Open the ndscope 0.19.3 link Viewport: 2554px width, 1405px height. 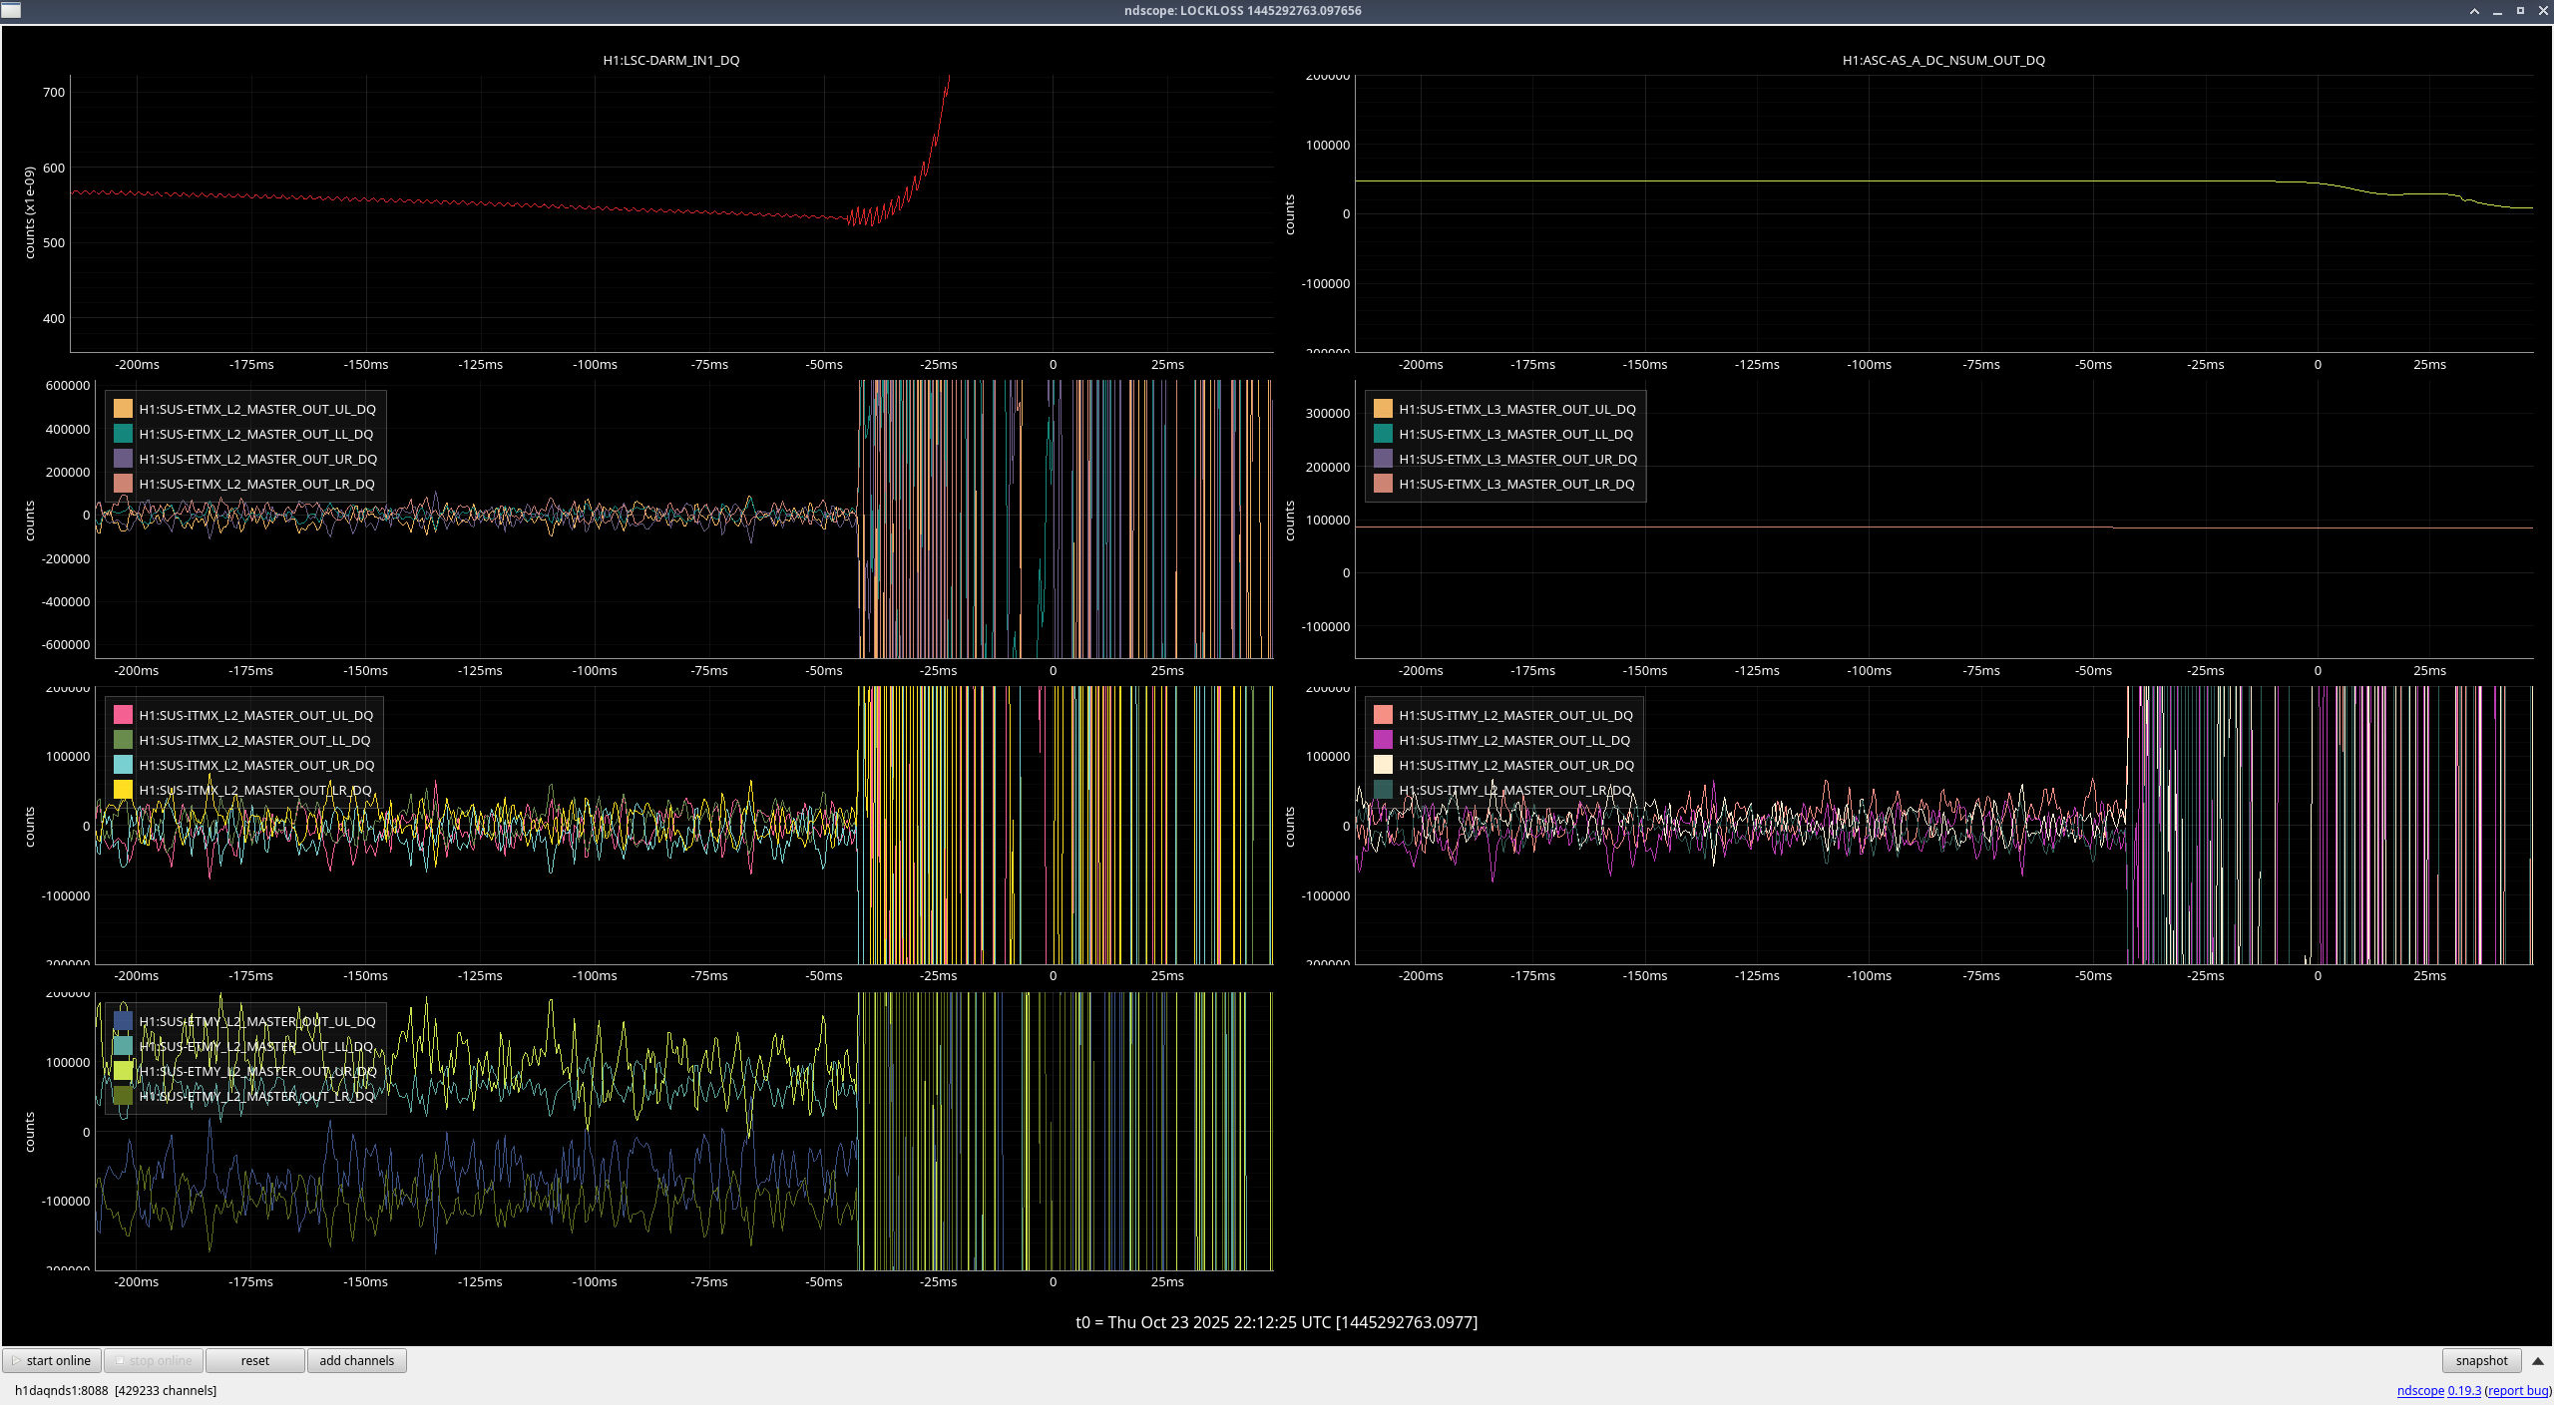click(x=2438, y=1390)
